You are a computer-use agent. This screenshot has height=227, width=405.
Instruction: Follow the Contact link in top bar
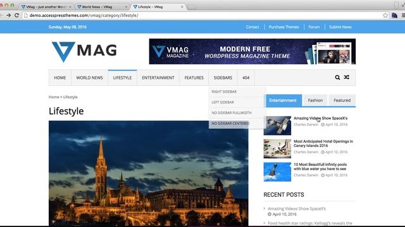pyautogui.click(x=252, y=27)
